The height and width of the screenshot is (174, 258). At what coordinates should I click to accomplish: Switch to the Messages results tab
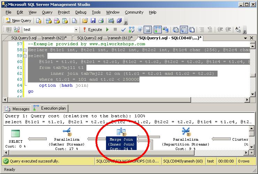pyautogui.click(x=17, y=109)
